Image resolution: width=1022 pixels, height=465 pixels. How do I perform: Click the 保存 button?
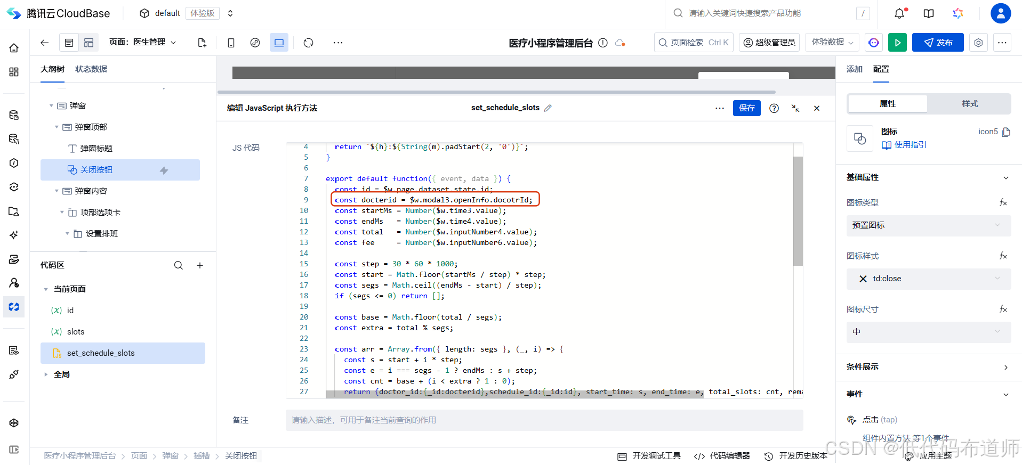[x=746, y=108]
